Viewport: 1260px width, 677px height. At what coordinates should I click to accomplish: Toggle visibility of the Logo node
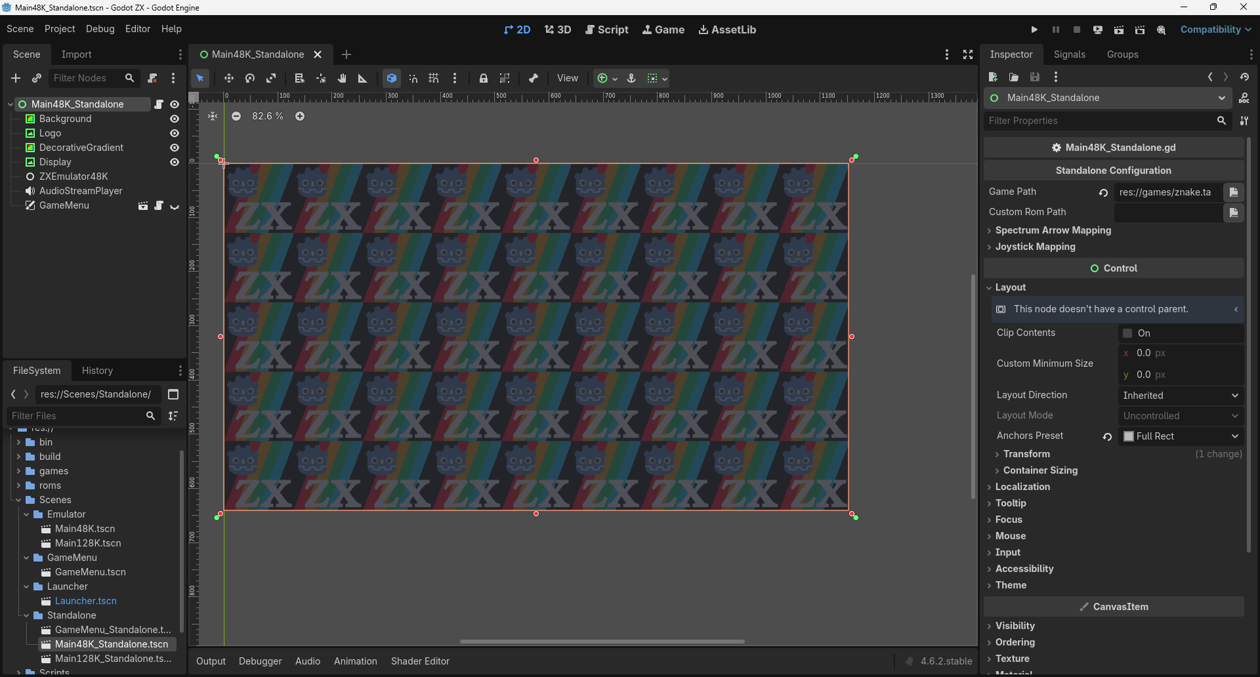click(x=175, y=133)
